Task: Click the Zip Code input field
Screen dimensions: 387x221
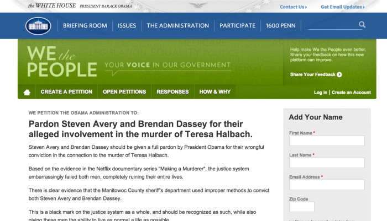Action: point(302,207)
